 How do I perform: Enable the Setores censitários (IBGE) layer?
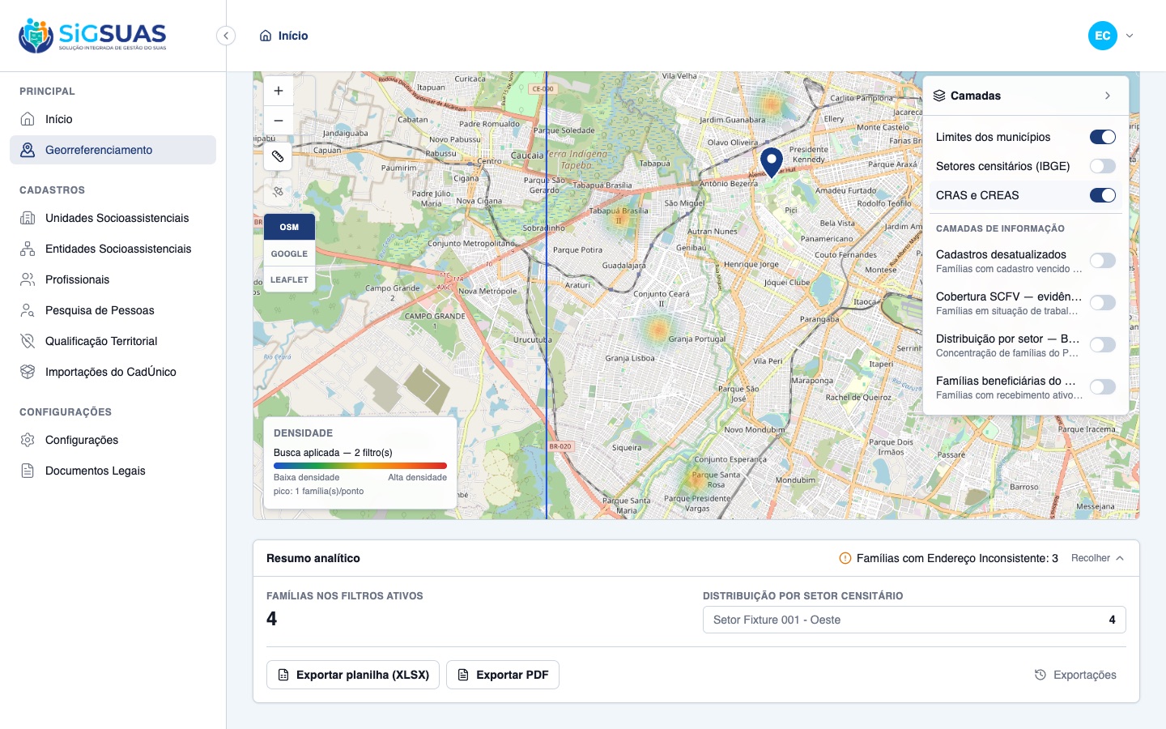(x=1103, y=166)
